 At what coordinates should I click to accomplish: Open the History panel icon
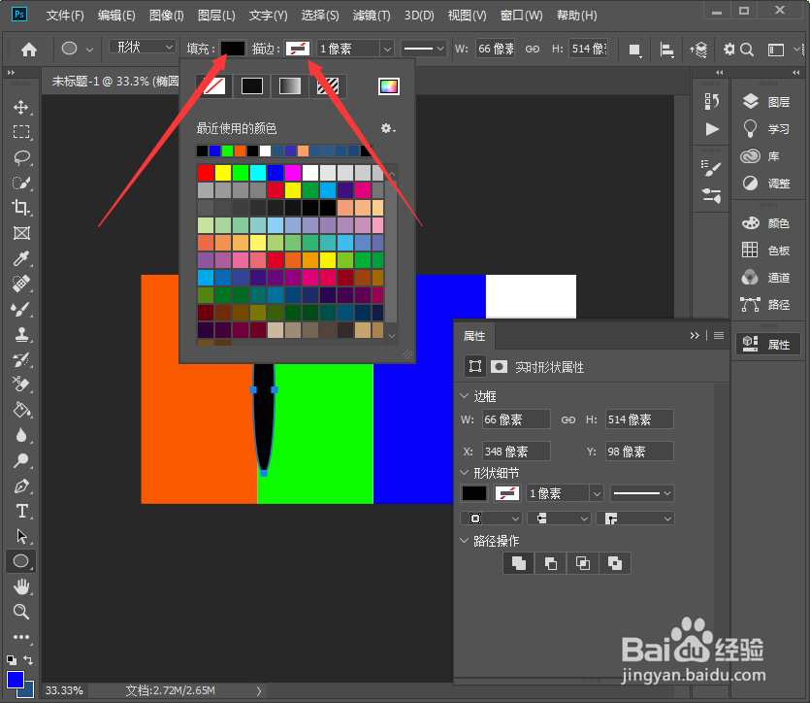point(711,101)
